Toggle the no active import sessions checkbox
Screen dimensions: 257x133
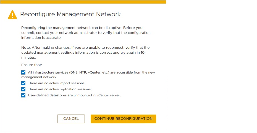[x=23, y=83]
